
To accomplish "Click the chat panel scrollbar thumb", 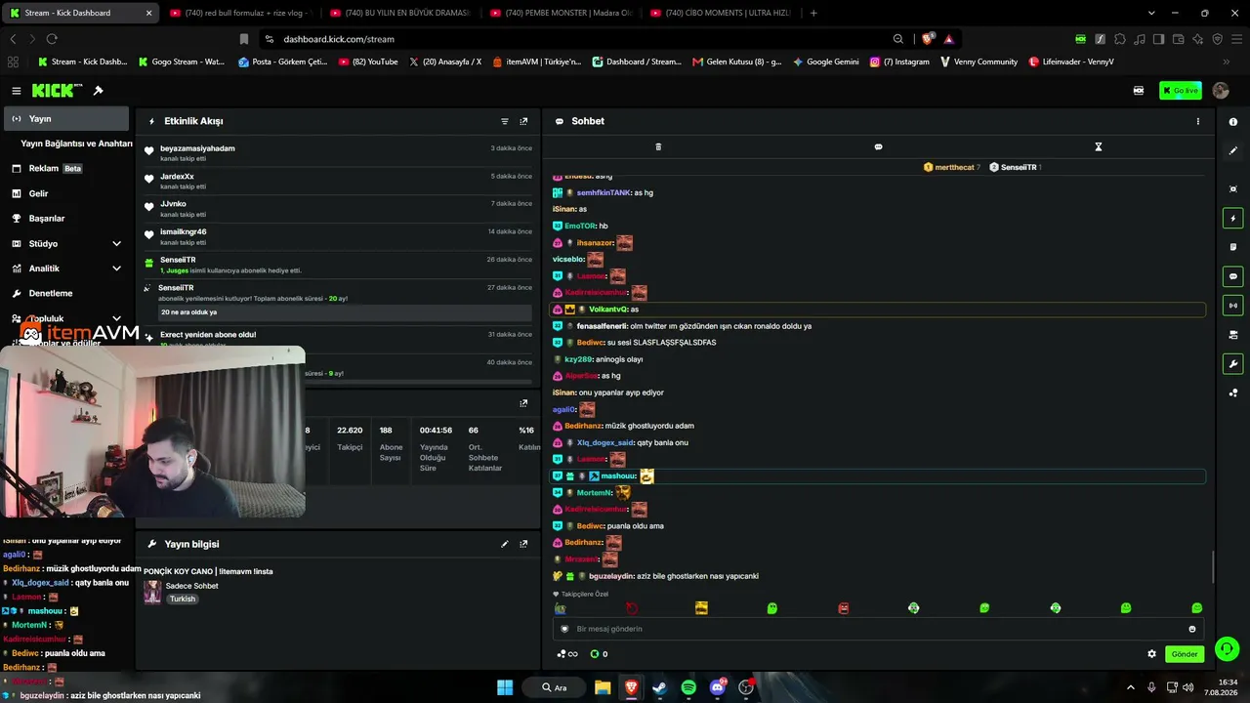I will pos(1212,566).
